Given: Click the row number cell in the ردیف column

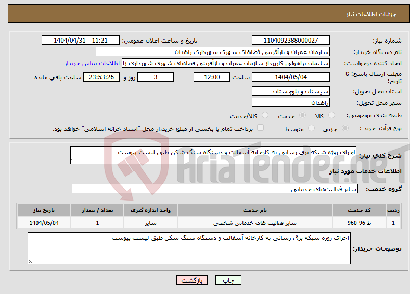Looking at the screenshot, I should pos(393,223).
